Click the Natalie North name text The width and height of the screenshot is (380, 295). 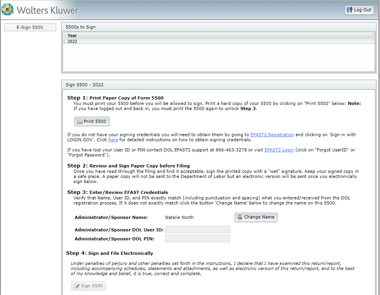179,217
